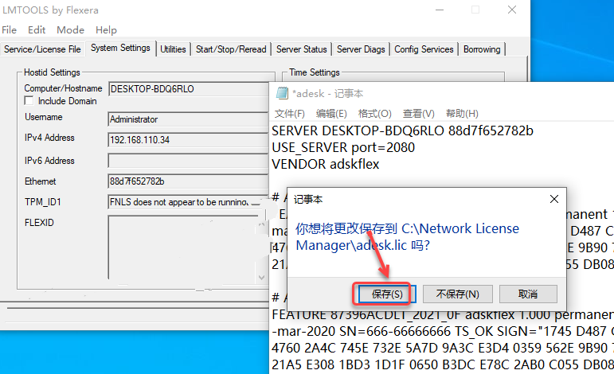
Task: Open the LMTOOLS Help menu
Action: point(106,30)
